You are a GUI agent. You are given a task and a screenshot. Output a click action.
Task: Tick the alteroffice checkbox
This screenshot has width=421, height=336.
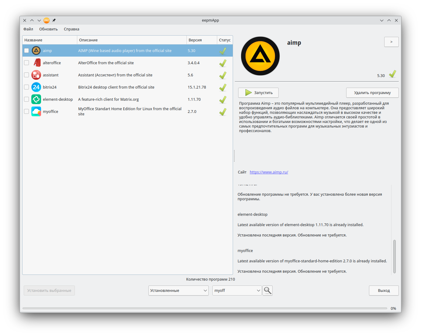coord(26,63)
